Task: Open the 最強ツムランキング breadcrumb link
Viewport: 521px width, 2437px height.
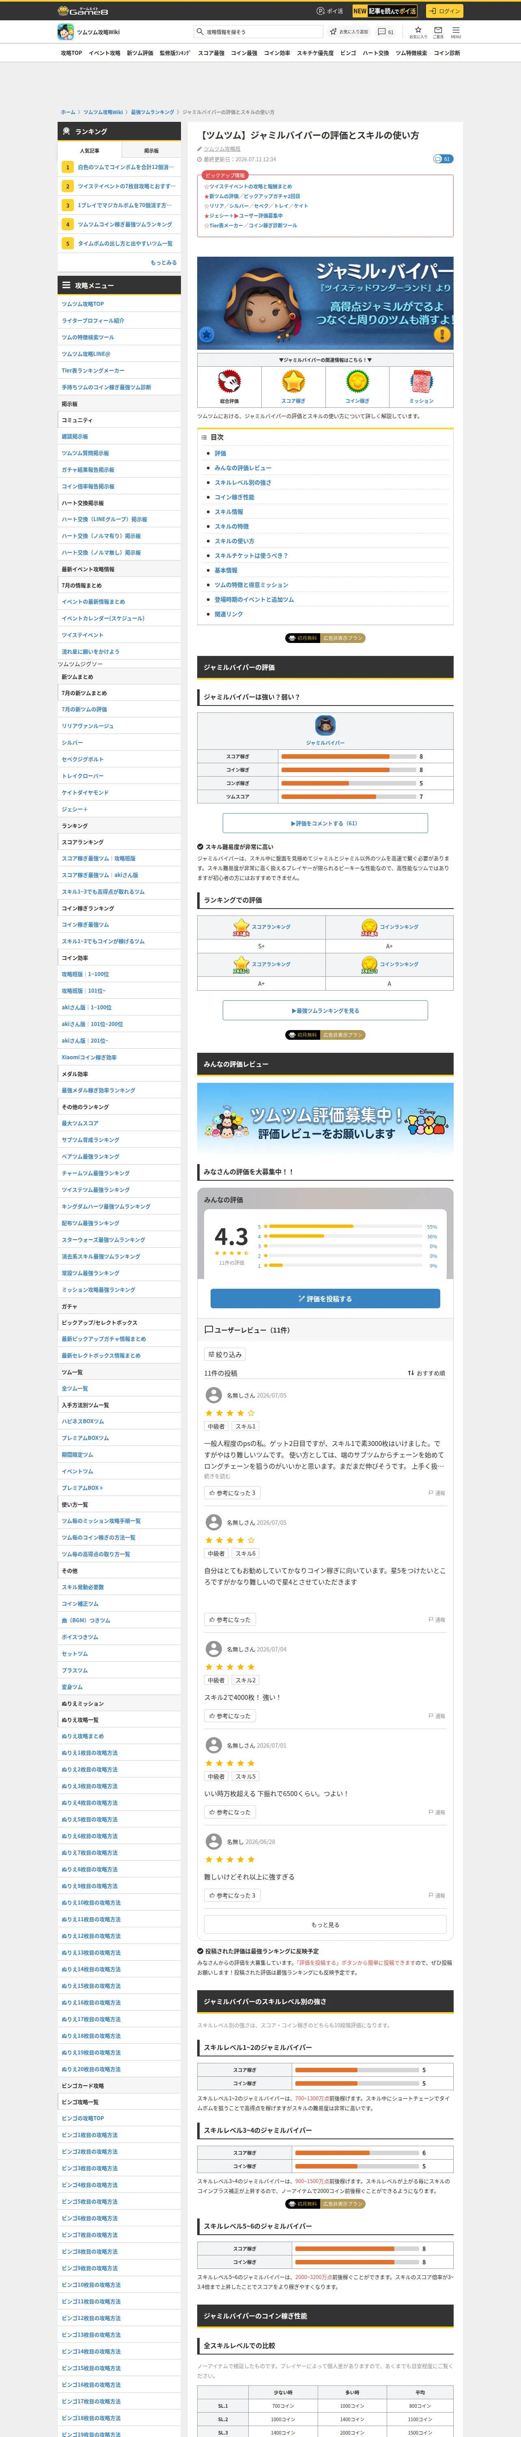Action: coord(152,113)
